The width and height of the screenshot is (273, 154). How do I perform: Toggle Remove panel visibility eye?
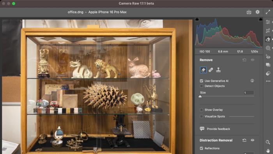(x=252, y=60)
